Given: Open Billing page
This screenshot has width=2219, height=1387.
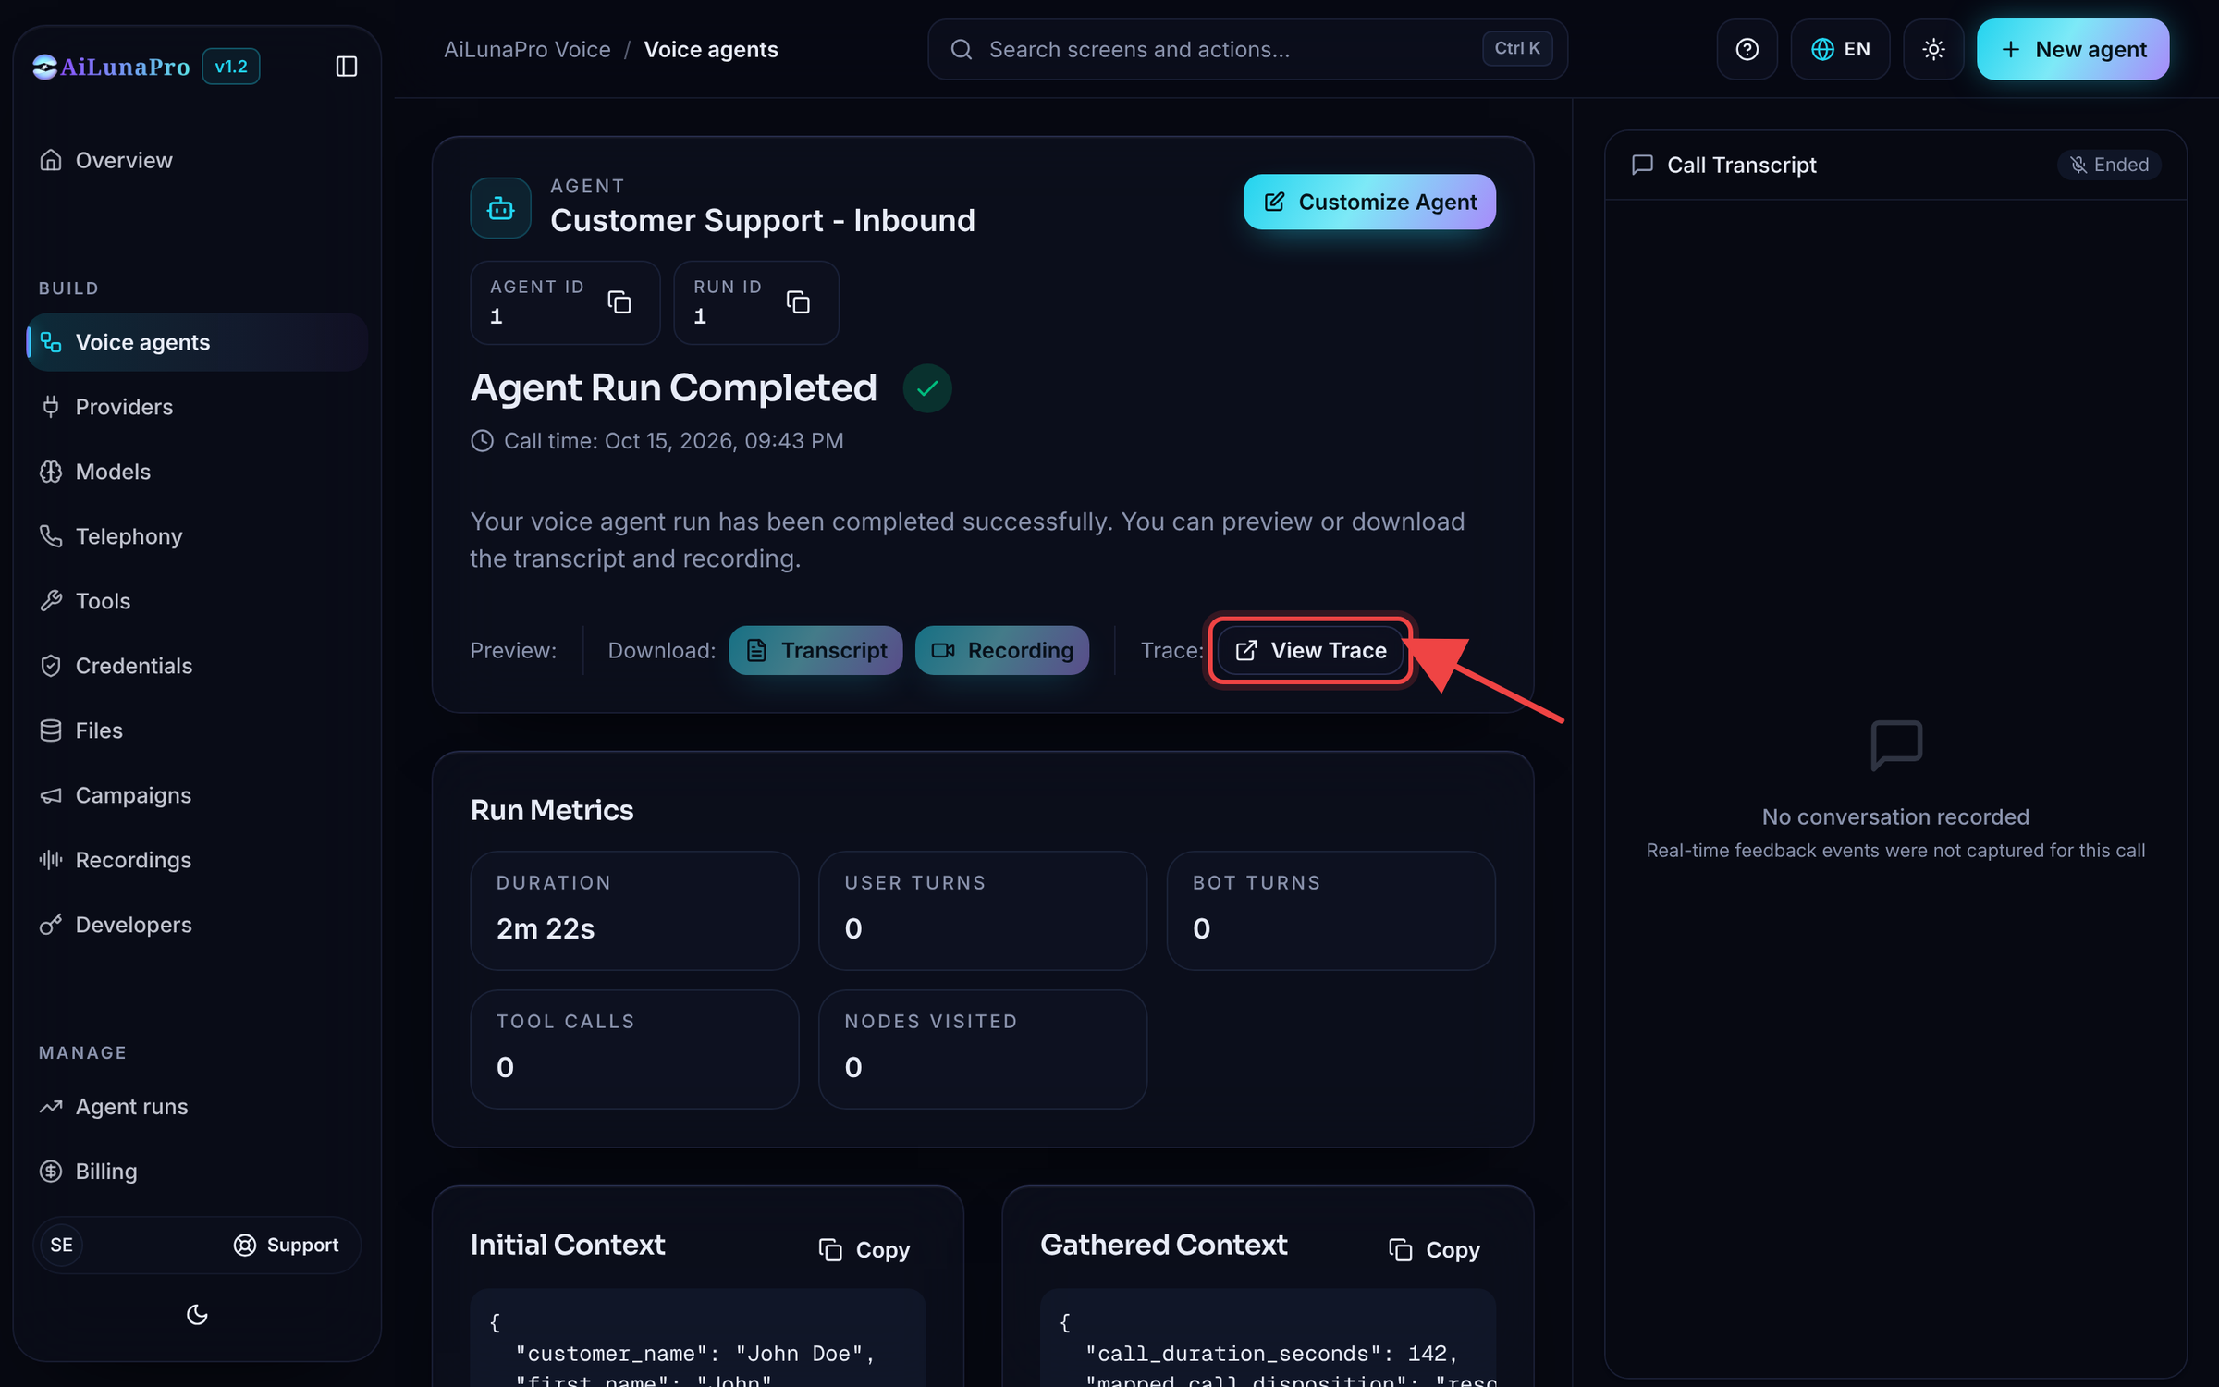Looking at the screenshot, I should [197, 1172].
